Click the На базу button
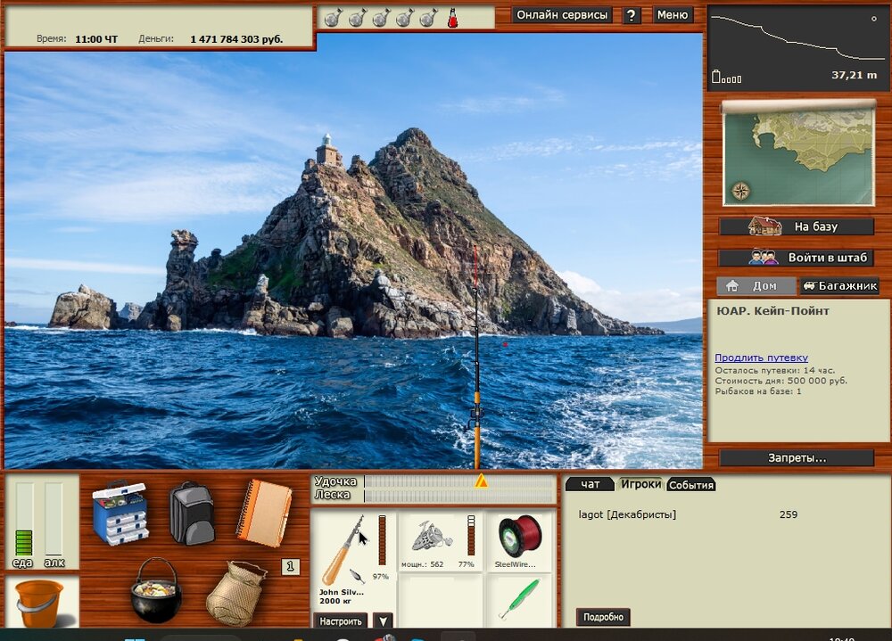The image size is (892, 641). (797, 226)
